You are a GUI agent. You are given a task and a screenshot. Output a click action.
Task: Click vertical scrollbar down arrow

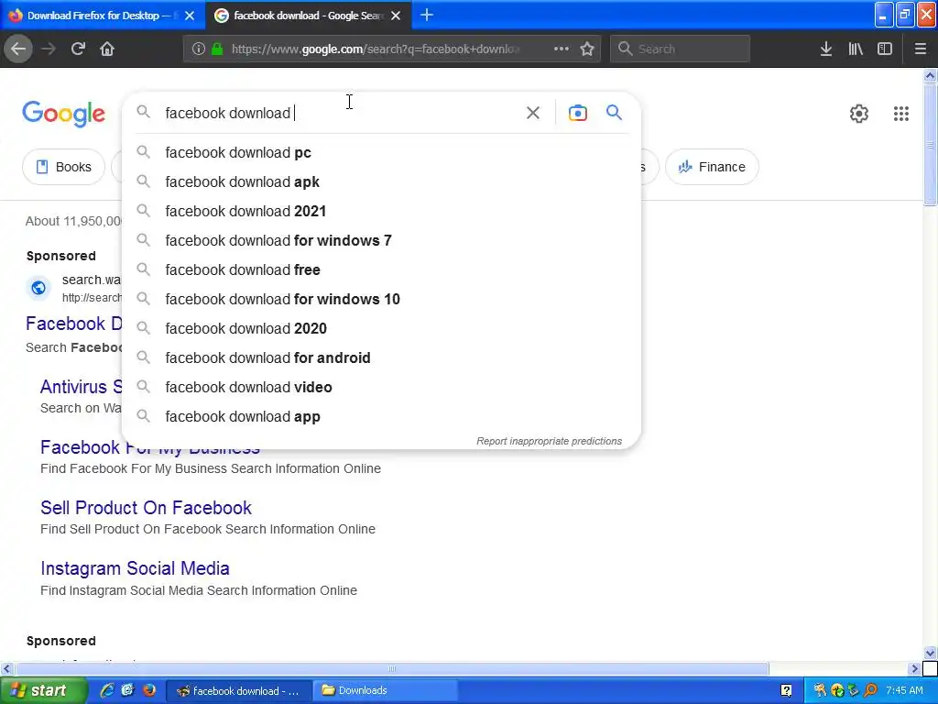930,653
